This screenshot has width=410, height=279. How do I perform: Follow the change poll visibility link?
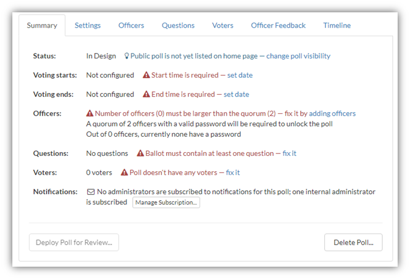pos(298,56)
